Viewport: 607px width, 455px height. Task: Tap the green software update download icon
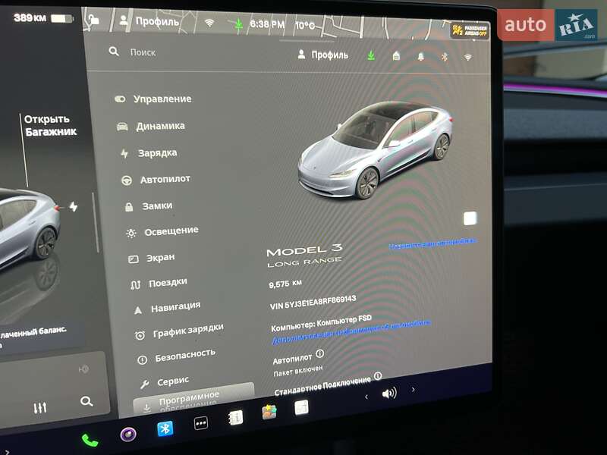coord(371,55)
